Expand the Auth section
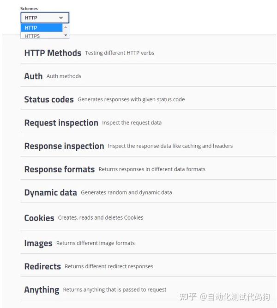Viewport: 277px width, 308px height. 33,76
